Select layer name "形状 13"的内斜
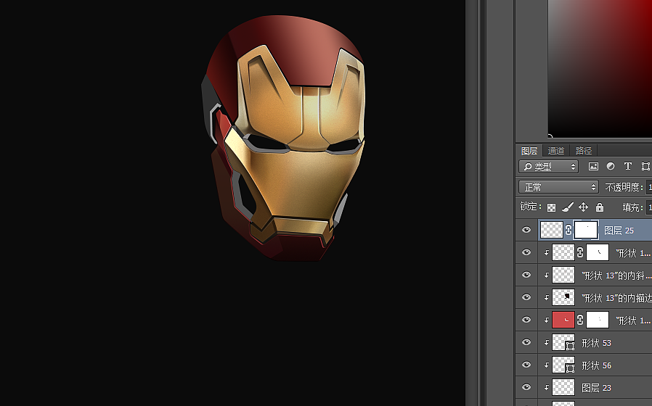Screen dimensions: 652x406 pos(616,275)
